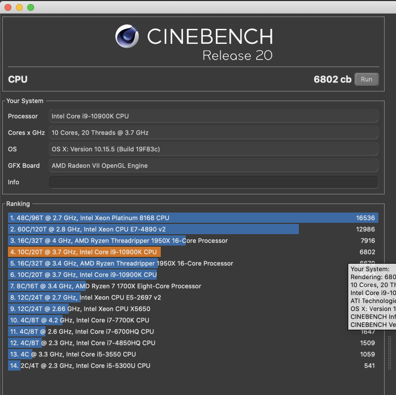This screenshot has width=396, height=395.
Task: Select ranking entry Xeon Platinum 8168
Action: coord(193,218)
